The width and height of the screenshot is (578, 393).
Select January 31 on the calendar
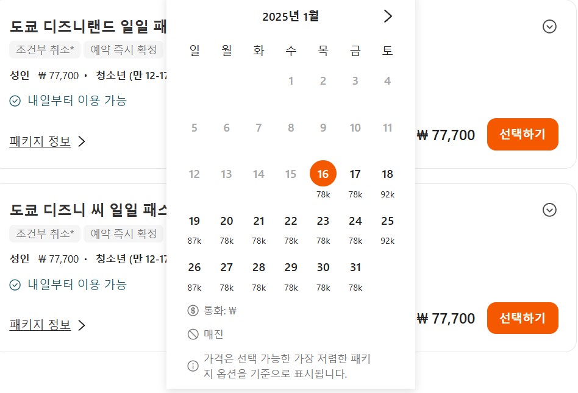355,267
